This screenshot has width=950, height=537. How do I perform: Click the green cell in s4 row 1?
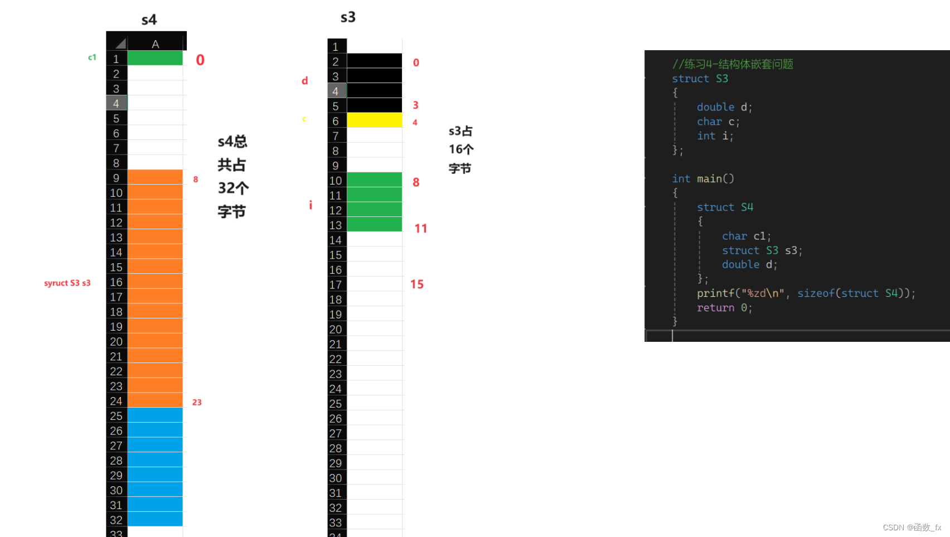click(x=156, y=59)
